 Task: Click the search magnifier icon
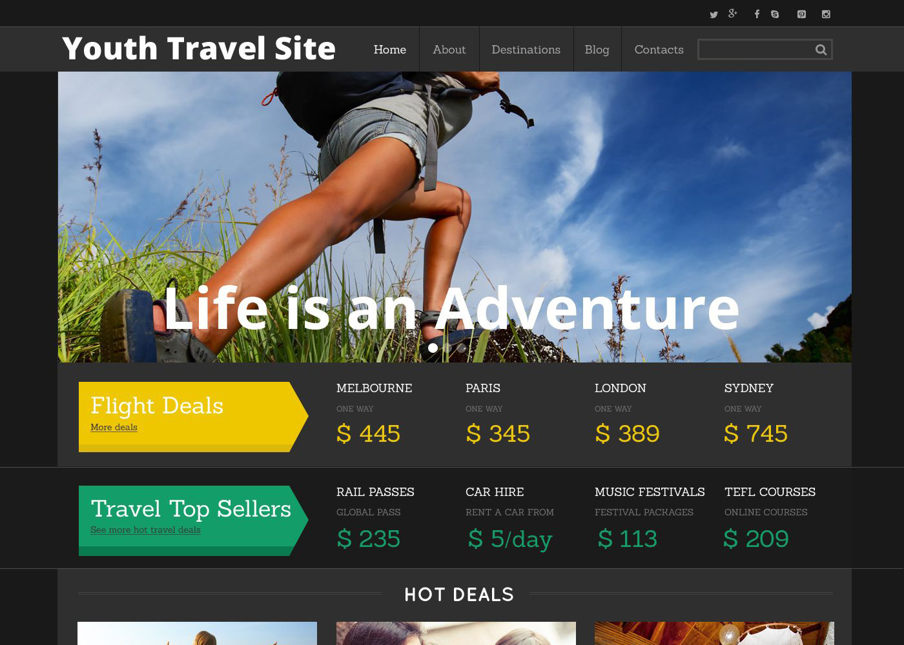[821, 50]
